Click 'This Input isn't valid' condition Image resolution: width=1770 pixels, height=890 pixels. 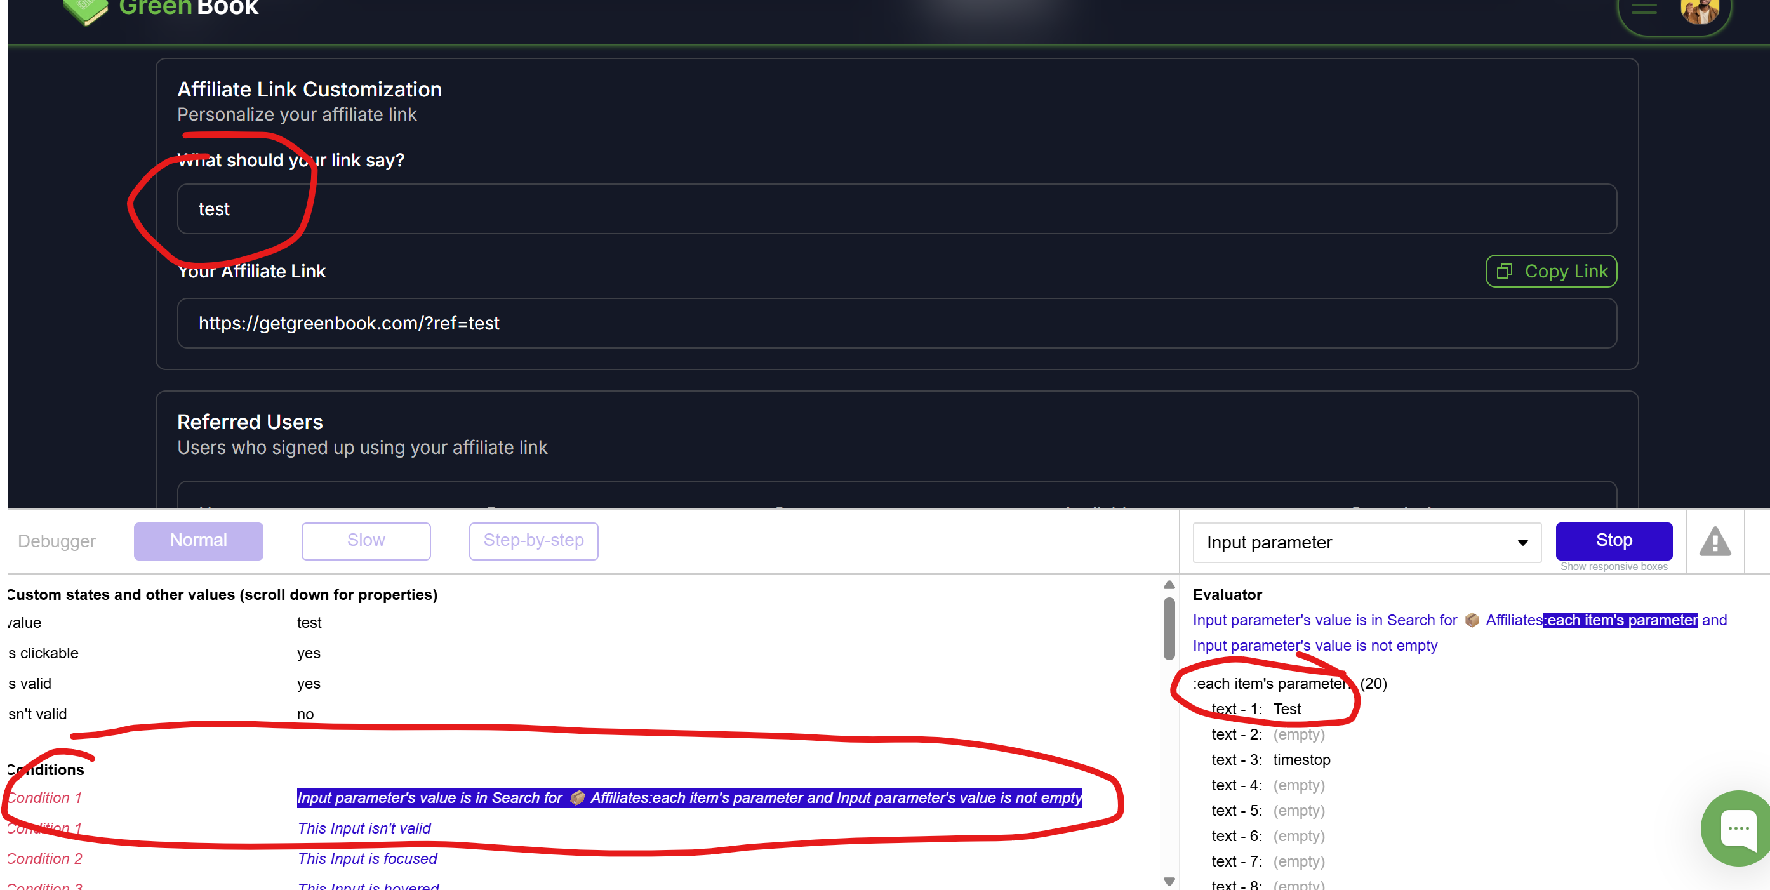pos(364,829)
